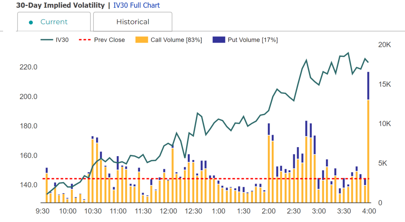Click the blue put segment atop 4:00 bar
405x222 pixels.
point(368,86)
